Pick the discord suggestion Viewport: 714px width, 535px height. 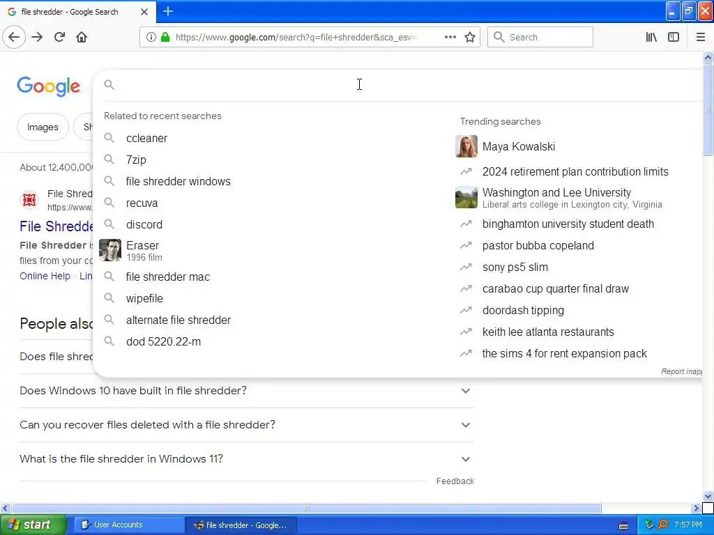(x=144, y=225)
